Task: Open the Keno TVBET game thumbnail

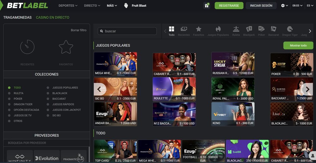Action: pos(233,114)
